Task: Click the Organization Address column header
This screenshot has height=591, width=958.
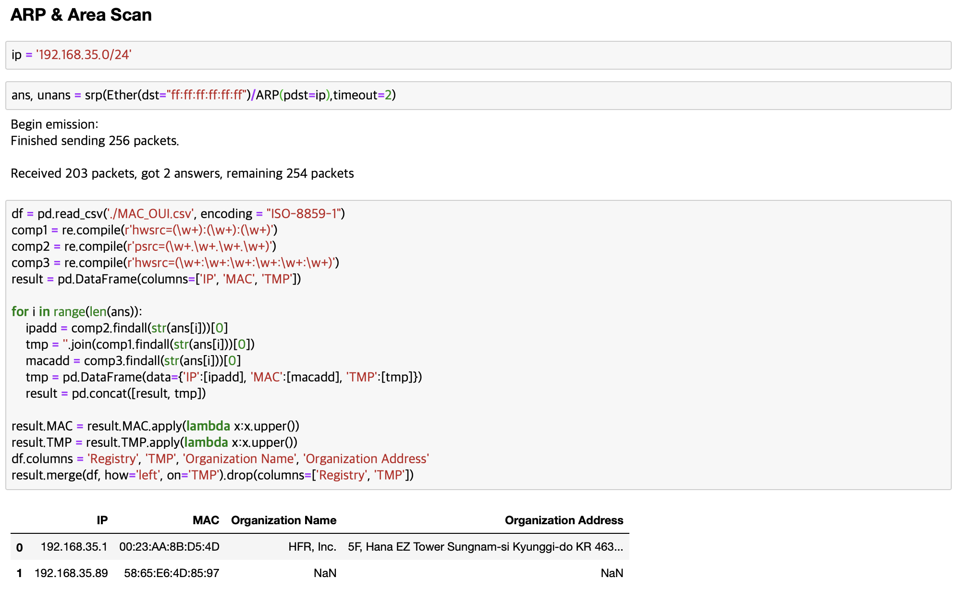Action: point(564,520)
